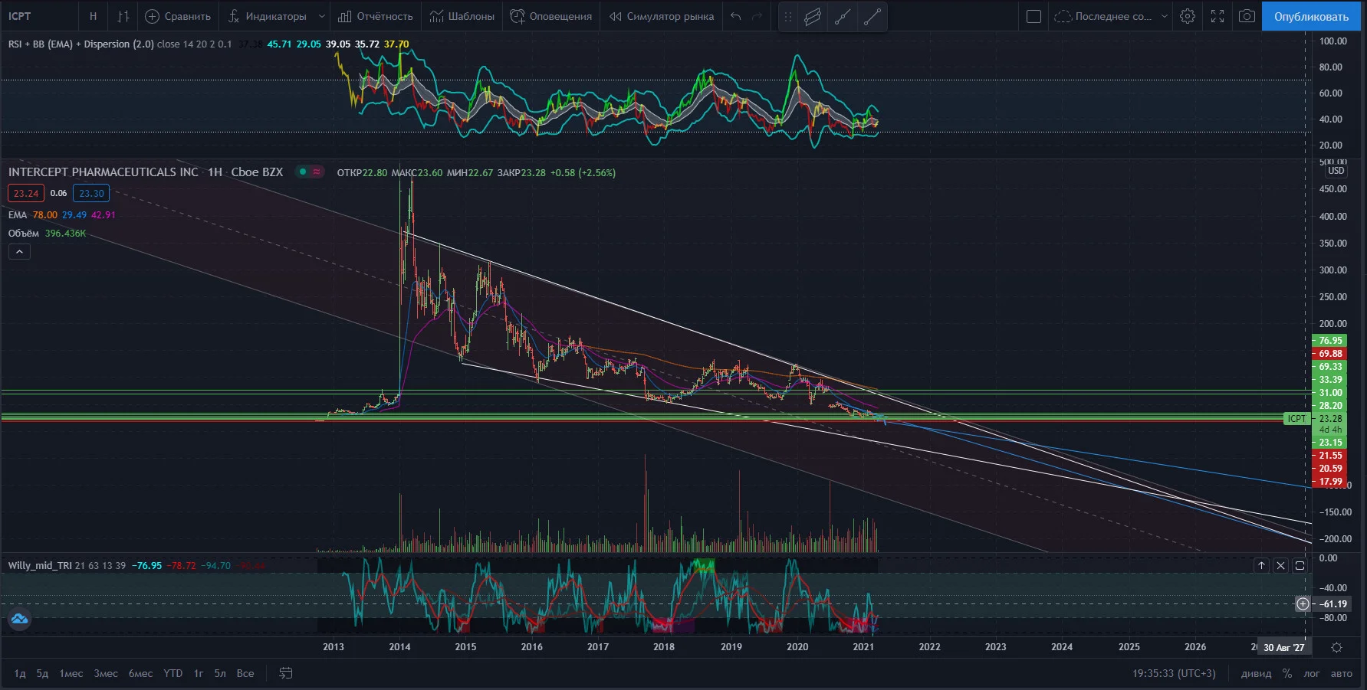Screen dimensions: 1367x690
Task: Create an alert with Оповещения
Action: point(551,16)
